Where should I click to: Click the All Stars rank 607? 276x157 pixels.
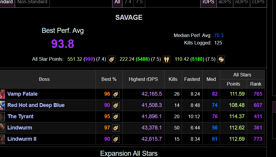pyautogui.click(x=258, y=105)
